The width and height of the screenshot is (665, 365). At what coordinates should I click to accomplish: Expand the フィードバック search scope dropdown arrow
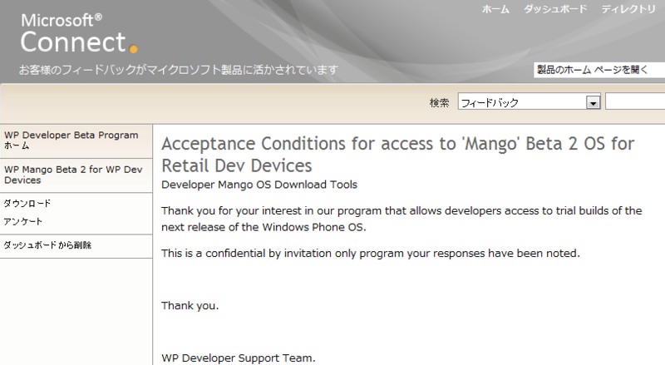(593, 102)
